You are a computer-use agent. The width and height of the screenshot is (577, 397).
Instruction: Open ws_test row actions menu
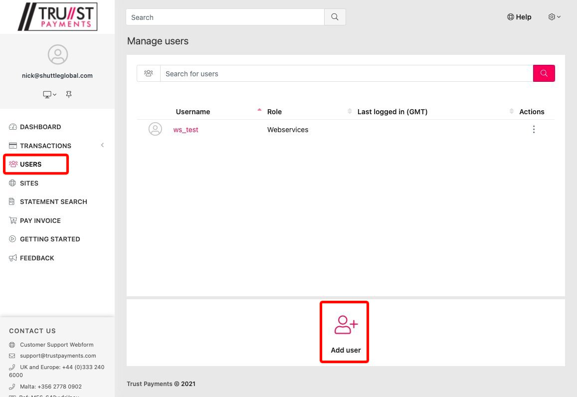534,129
